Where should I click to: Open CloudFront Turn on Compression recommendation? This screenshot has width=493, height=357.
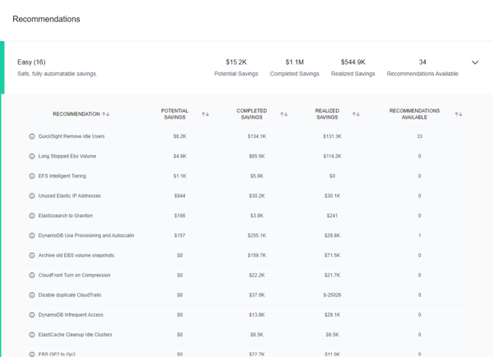coord(74,274)
